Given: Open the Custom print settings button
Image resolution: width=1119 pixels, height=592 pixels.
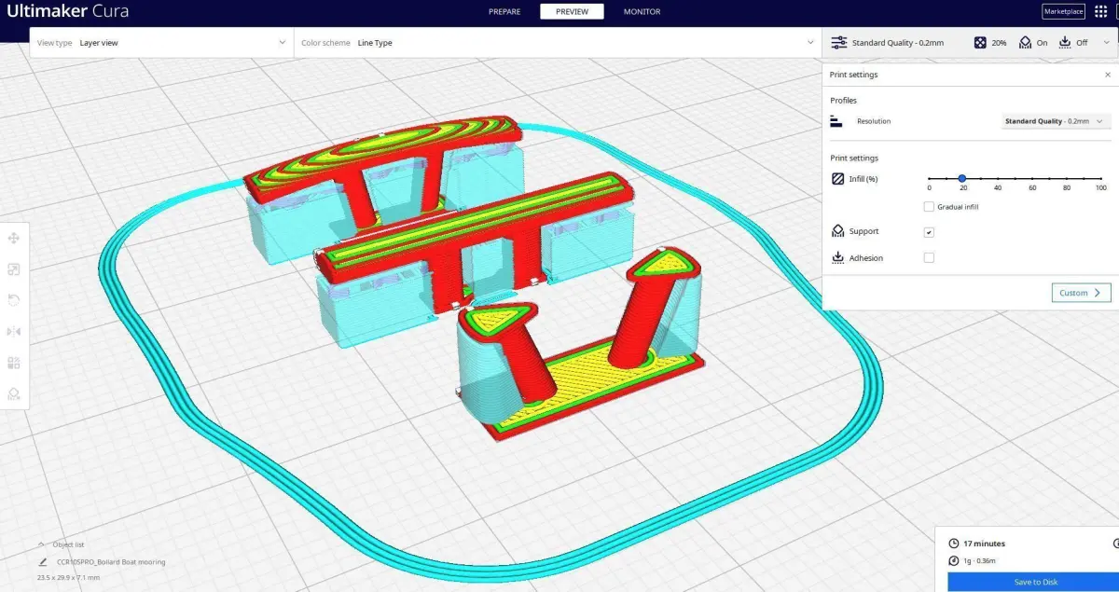Looking at the screenshot, I should tap(1081, 293).
